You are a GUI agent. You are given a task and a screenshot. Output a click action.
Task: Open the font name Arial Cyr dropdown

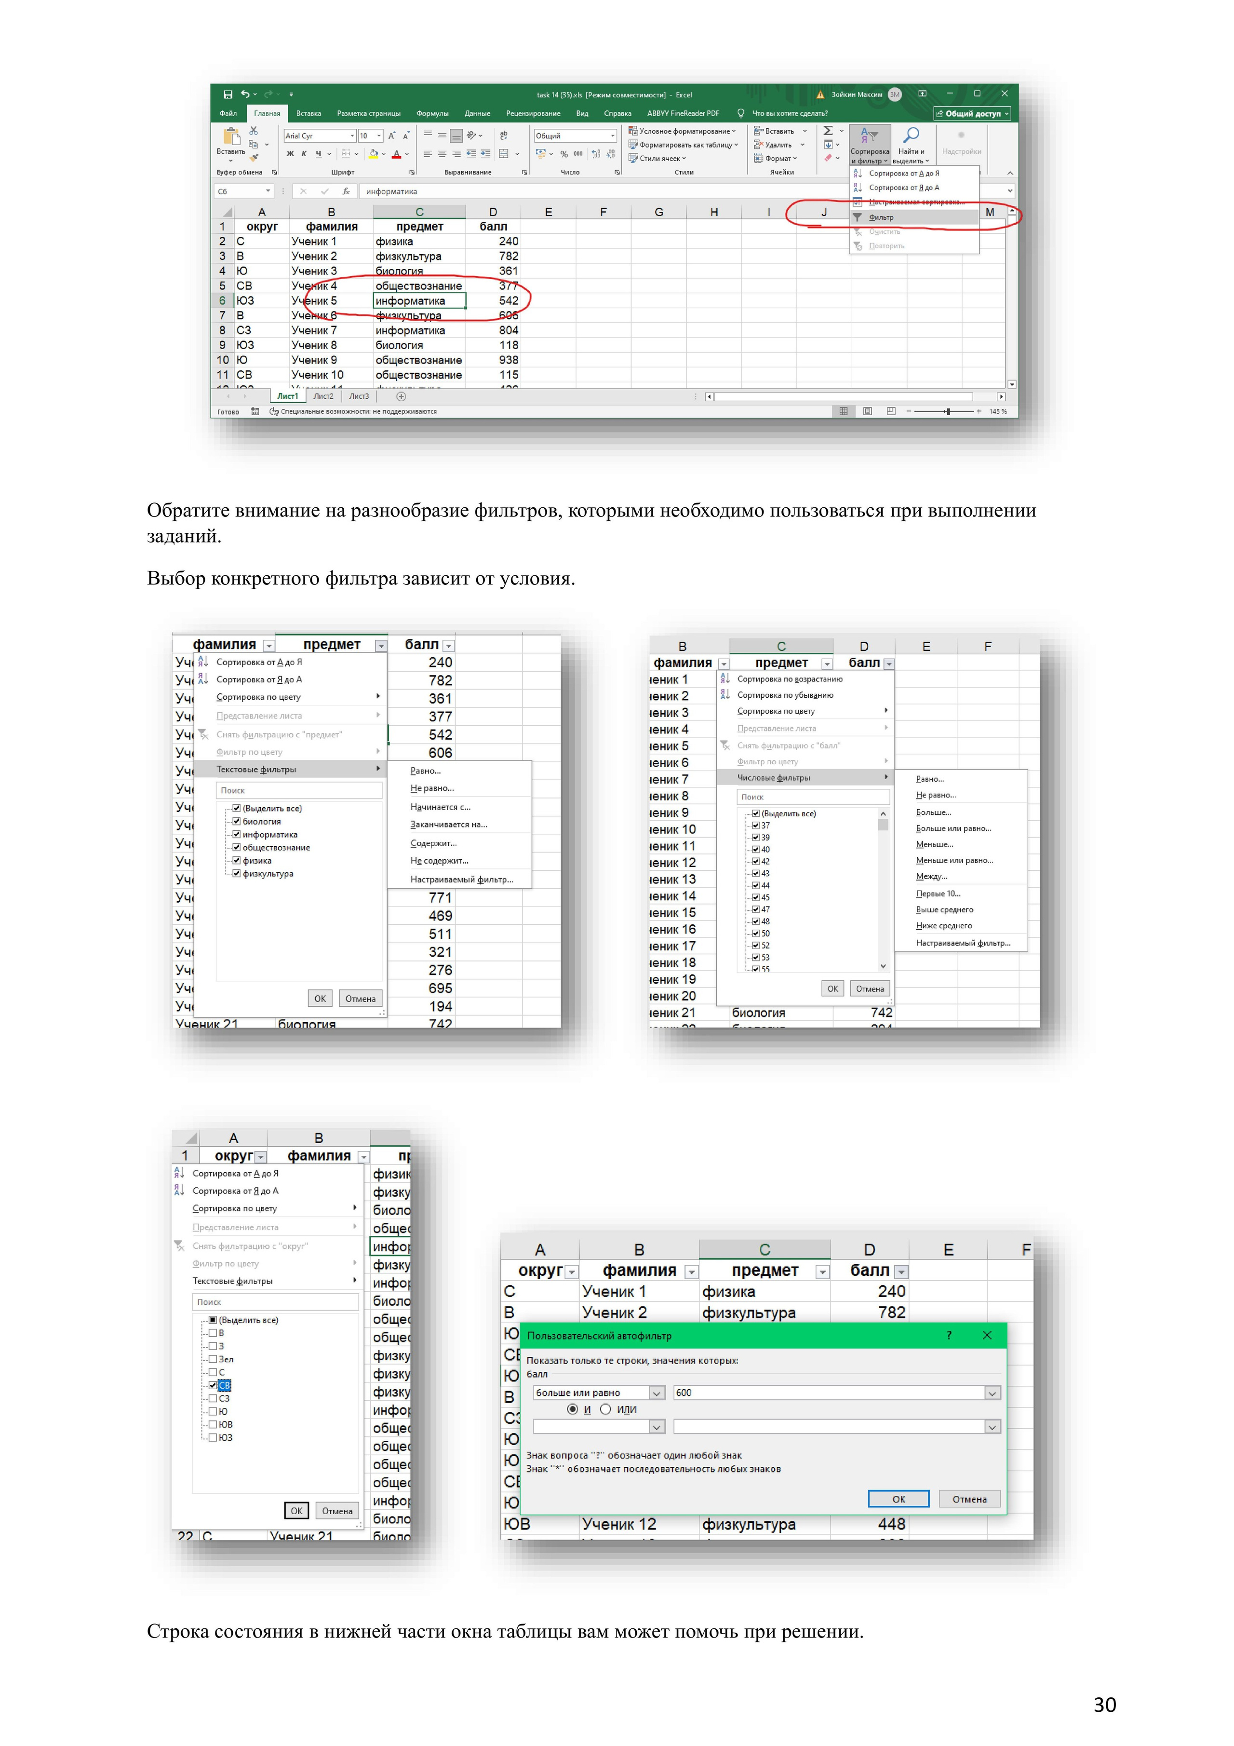(x=352, y=136)
